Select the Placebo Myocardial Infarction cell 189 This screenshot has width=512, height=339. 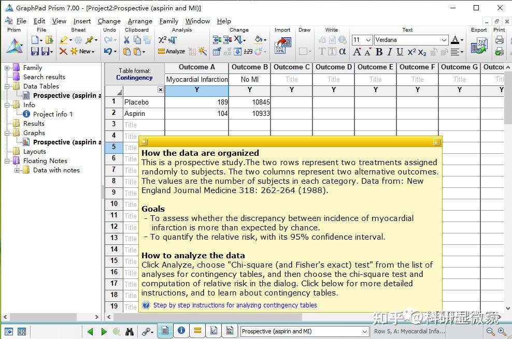[196, 102]
